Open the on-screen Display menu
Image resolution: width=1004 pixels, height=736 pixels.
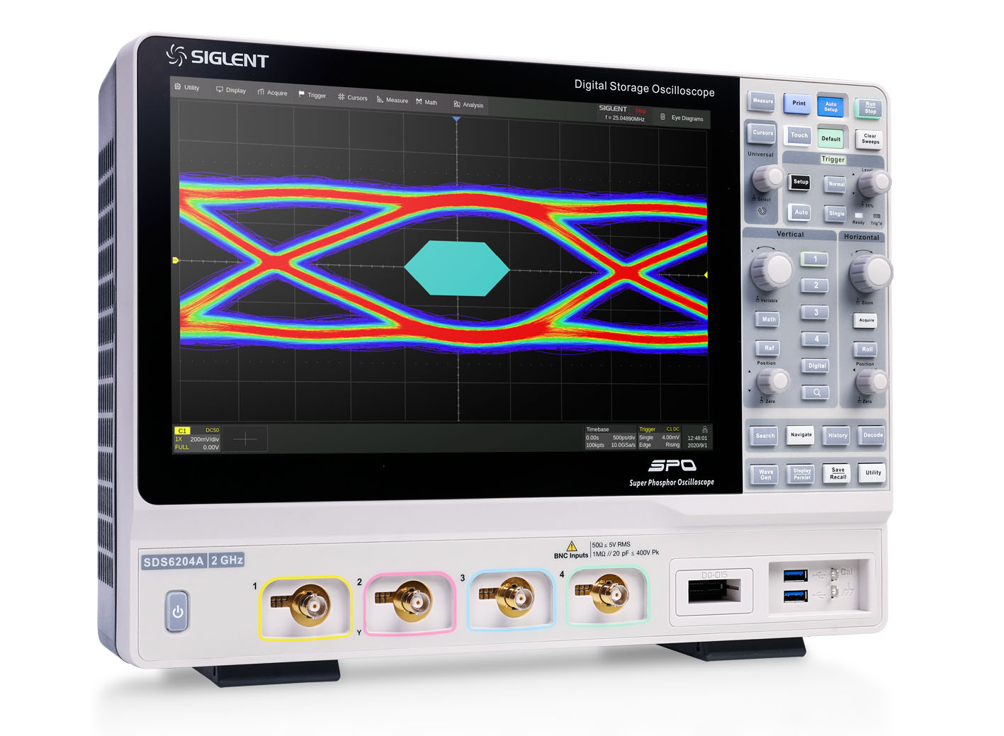click(x=231, y=90)
